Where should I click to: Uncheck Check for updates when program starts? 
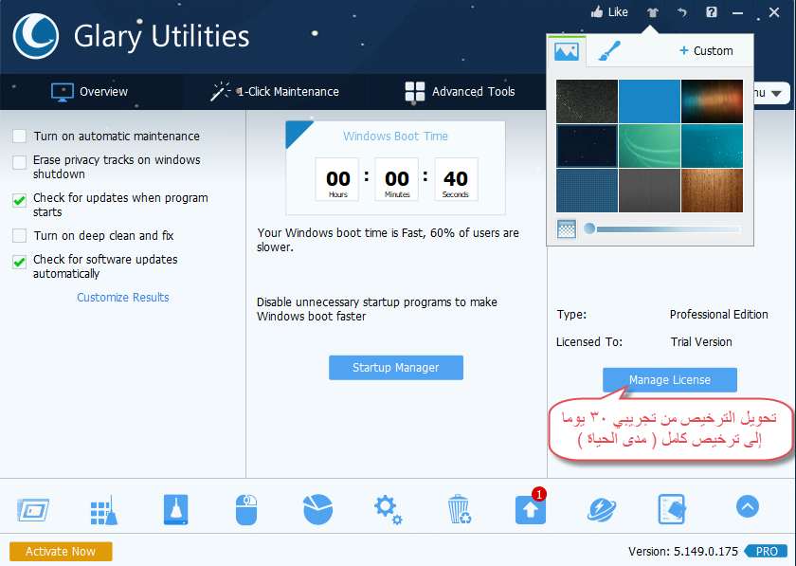(x=19, y=200)
